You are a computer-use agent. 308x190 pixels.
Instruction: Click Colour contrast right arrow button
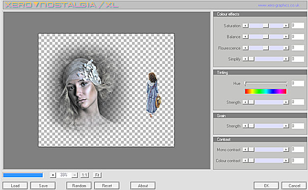pyautogui.click(x=286, y=161)
